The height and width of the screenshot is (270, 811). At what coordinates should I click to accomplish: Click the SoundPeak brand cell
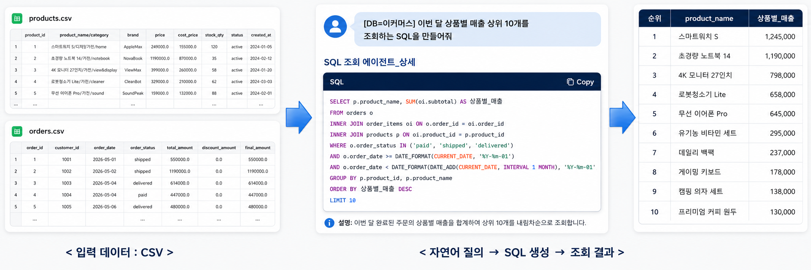click(133, 93)
